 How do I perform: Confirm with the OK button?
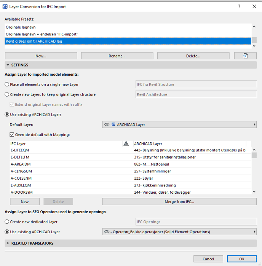tap(242, 259)
